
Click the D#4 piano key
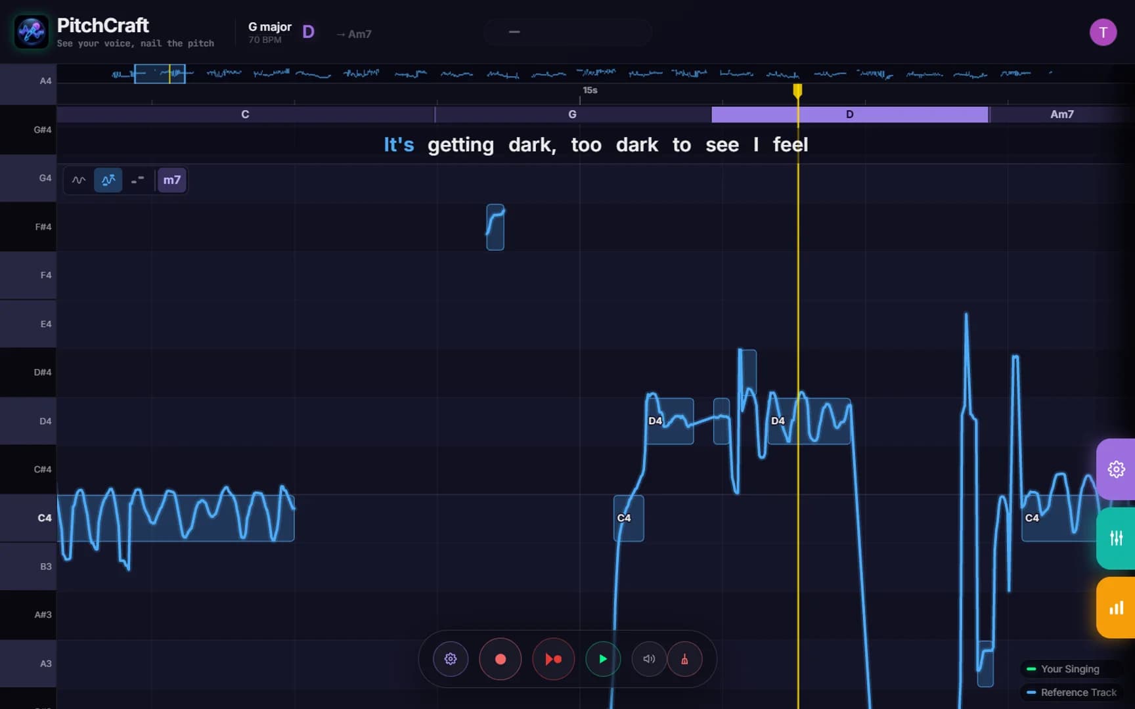(x=28, y=372)
